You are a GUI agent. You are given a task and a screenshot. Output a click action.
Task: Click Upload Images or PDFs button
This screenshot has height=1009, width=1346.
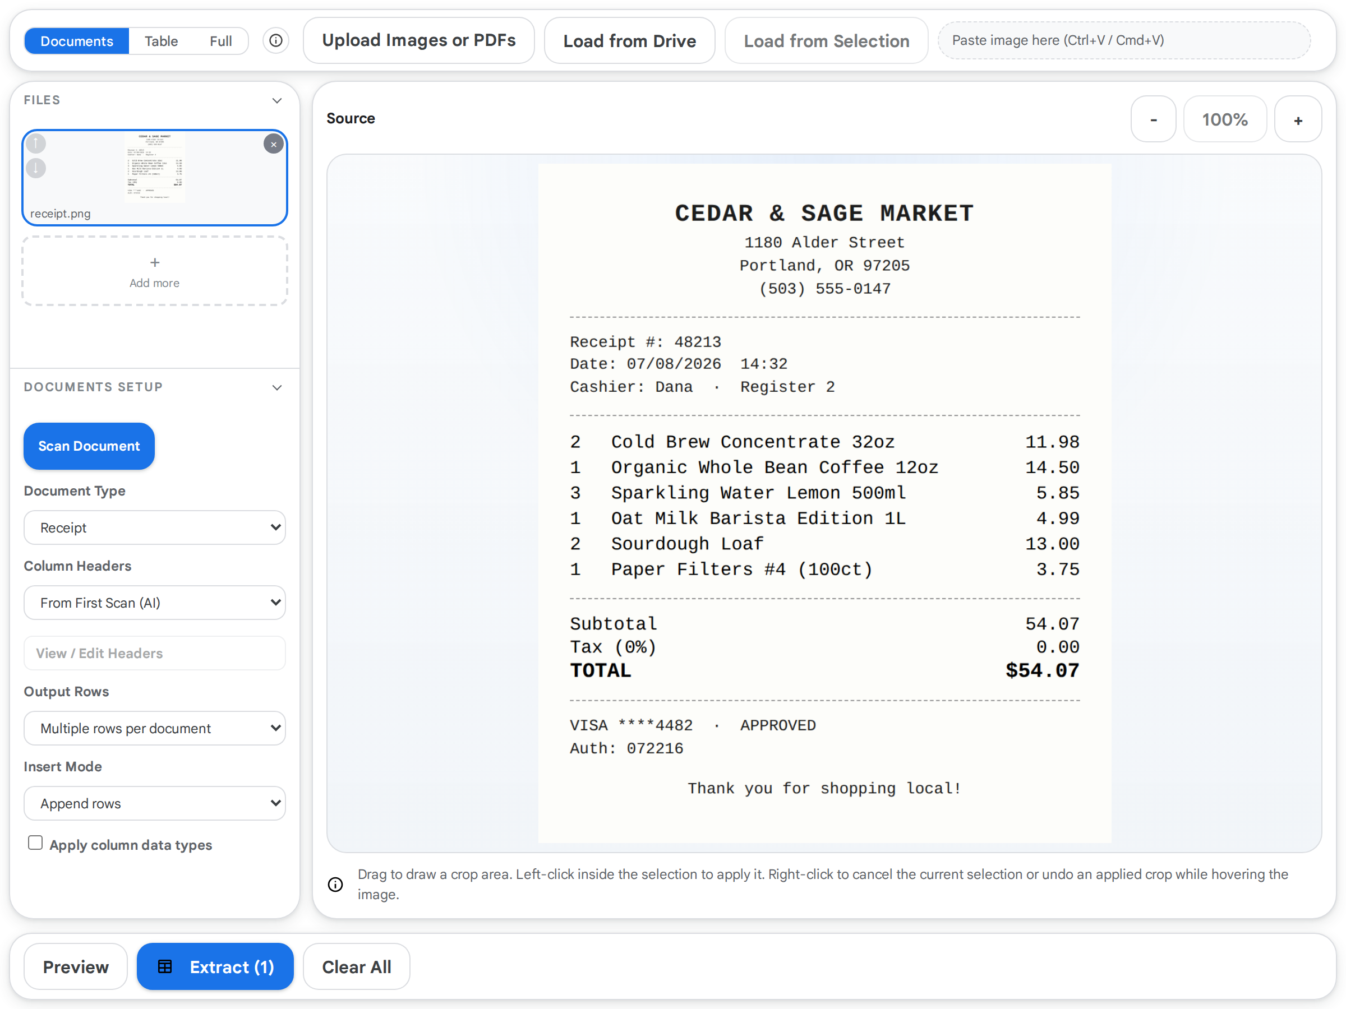point(418,40)
